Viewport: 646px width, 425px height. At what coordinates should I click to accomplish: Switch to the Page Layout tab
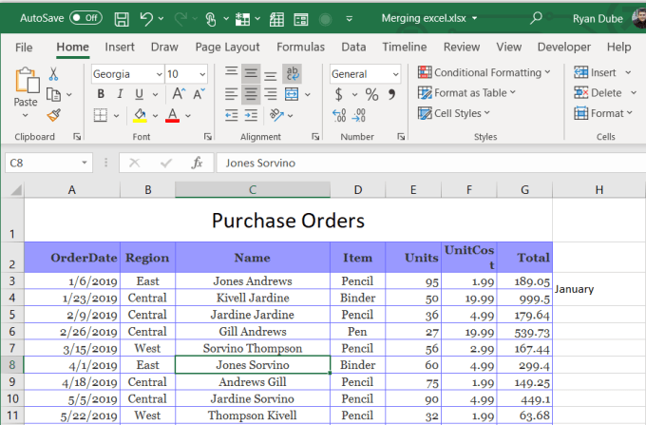(x=227, y=47)
